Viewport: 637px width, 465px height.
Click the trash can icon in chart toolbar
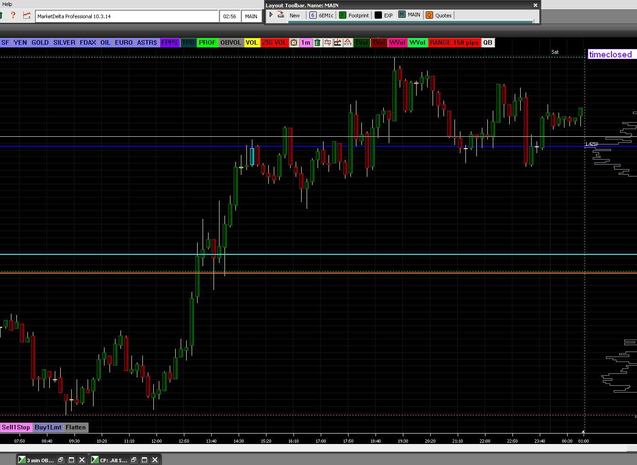tap(317, 43)
